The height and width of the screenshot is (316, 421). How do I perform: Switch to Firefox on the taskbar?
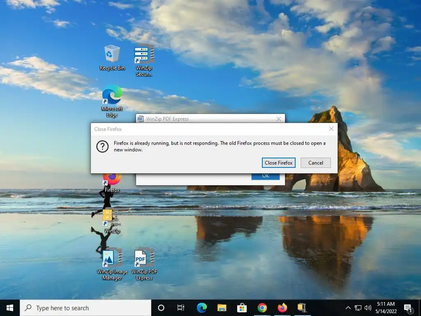[x=282, y=308]
